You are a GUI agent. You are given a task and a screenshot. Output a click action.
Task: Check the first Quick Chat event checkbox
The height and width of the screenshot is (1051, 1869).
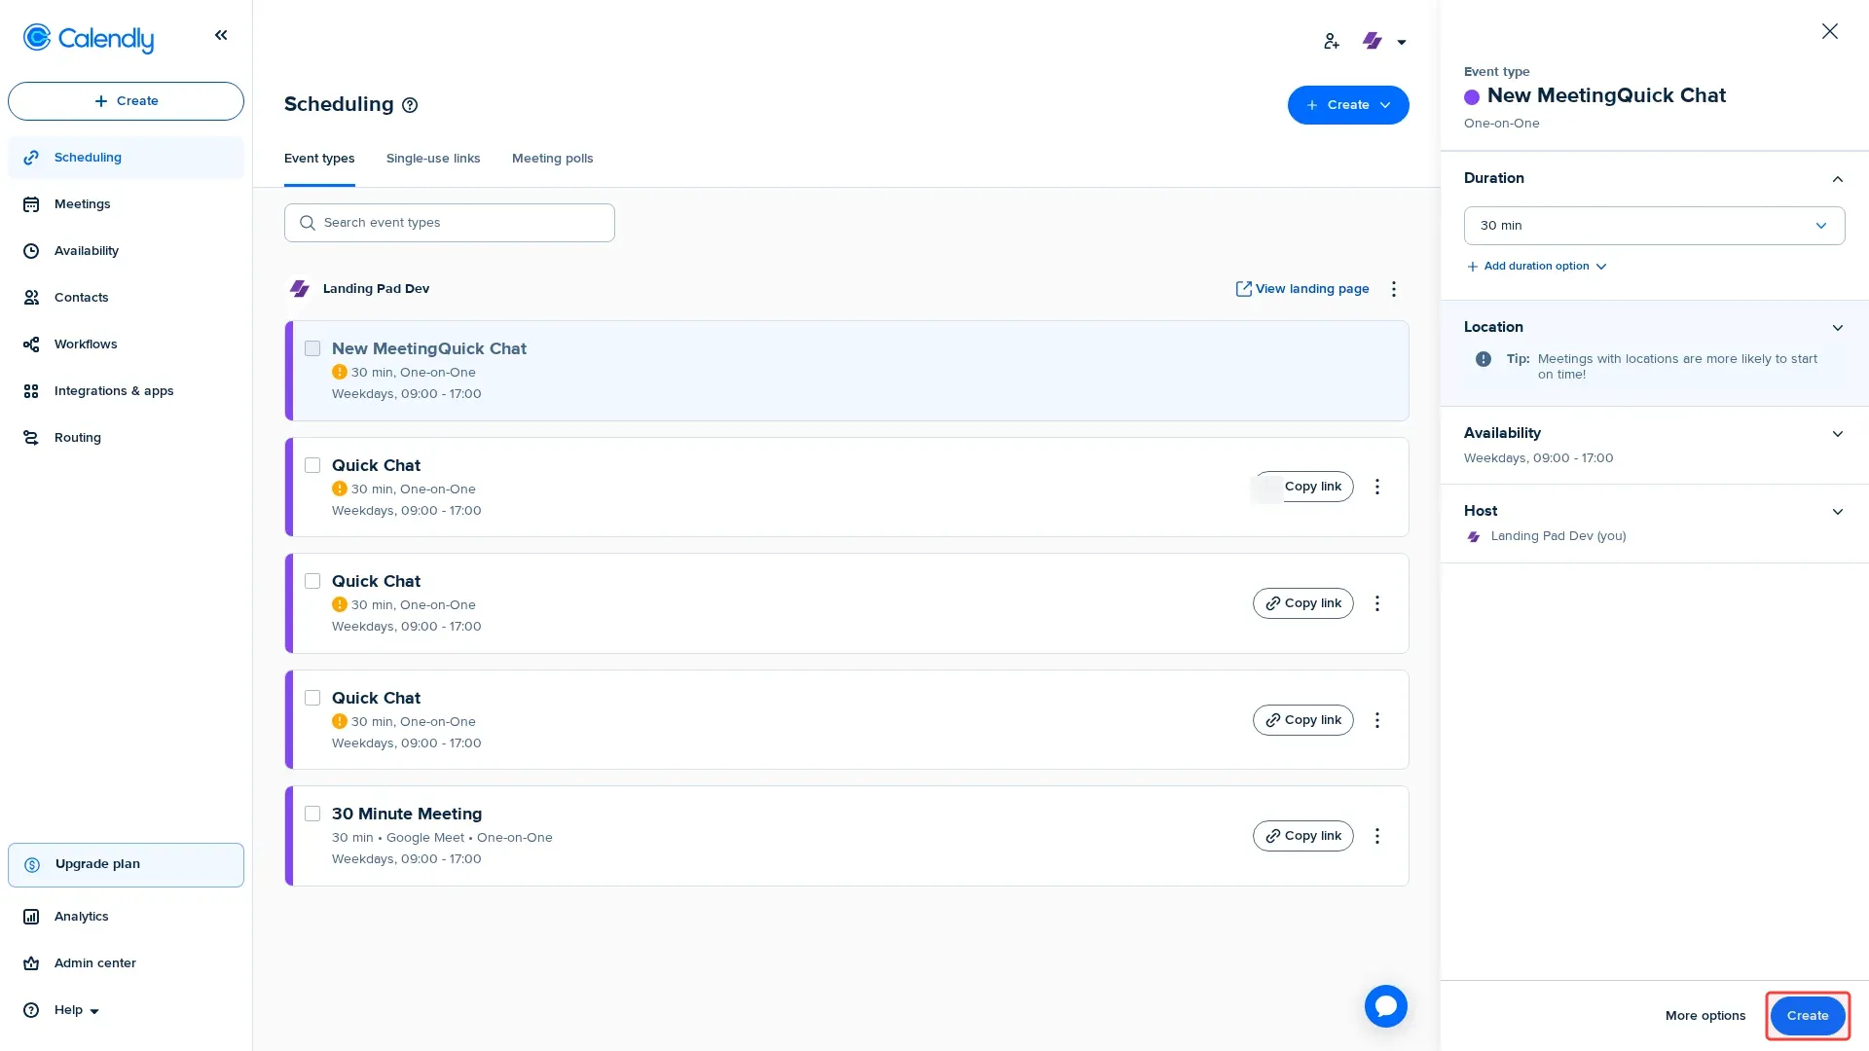pos(312,464)
